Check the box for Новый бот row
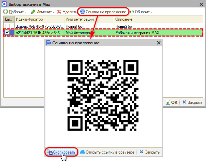206x161 pixels. 7,26
